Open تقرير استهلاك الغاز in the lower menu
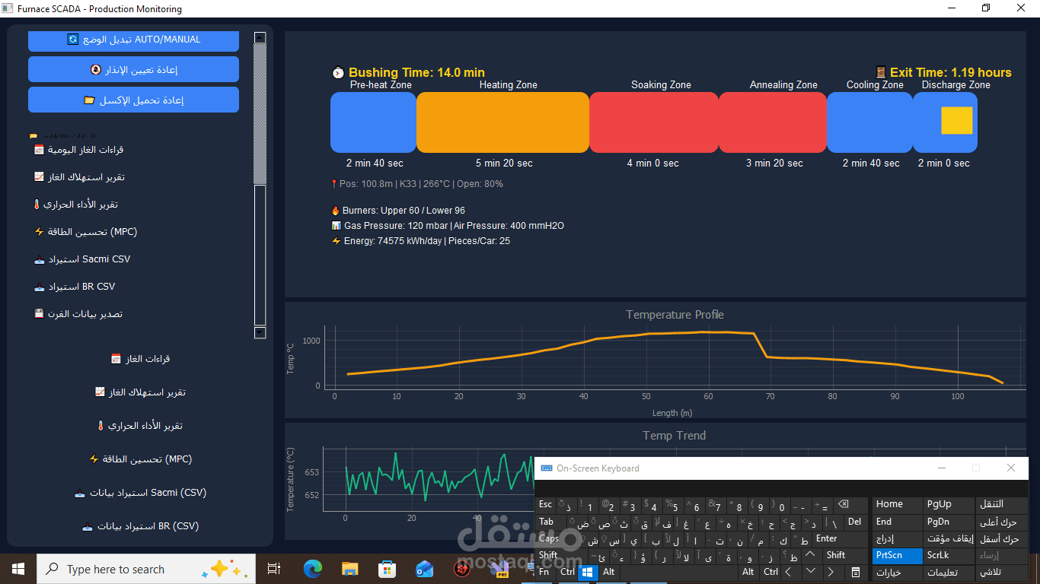The width and height of the screenshot is (1040, 584). pos(140,392)
